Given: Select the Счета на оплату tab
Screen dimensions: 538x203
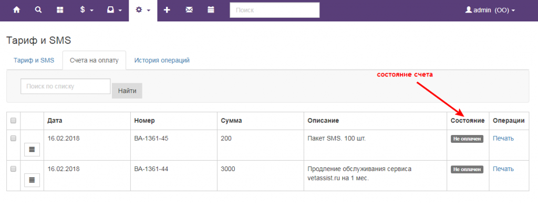Looking at the screenshot, I should pos(94,61).
